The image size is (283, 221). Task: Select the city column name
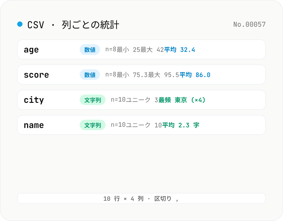coord(34,100)
